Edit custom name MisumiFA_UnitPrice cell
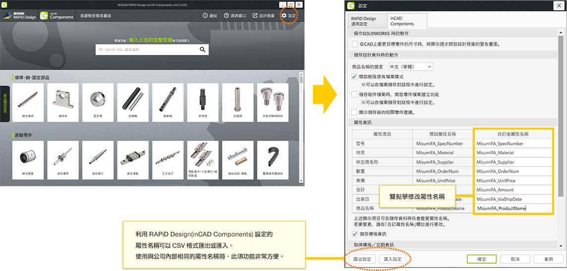 (x=513, y=181)
